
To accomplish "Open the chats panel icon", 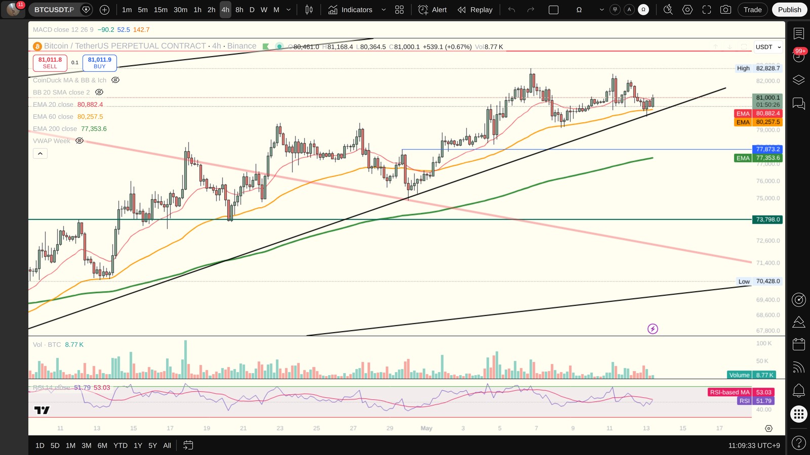I will click(799, 104).
